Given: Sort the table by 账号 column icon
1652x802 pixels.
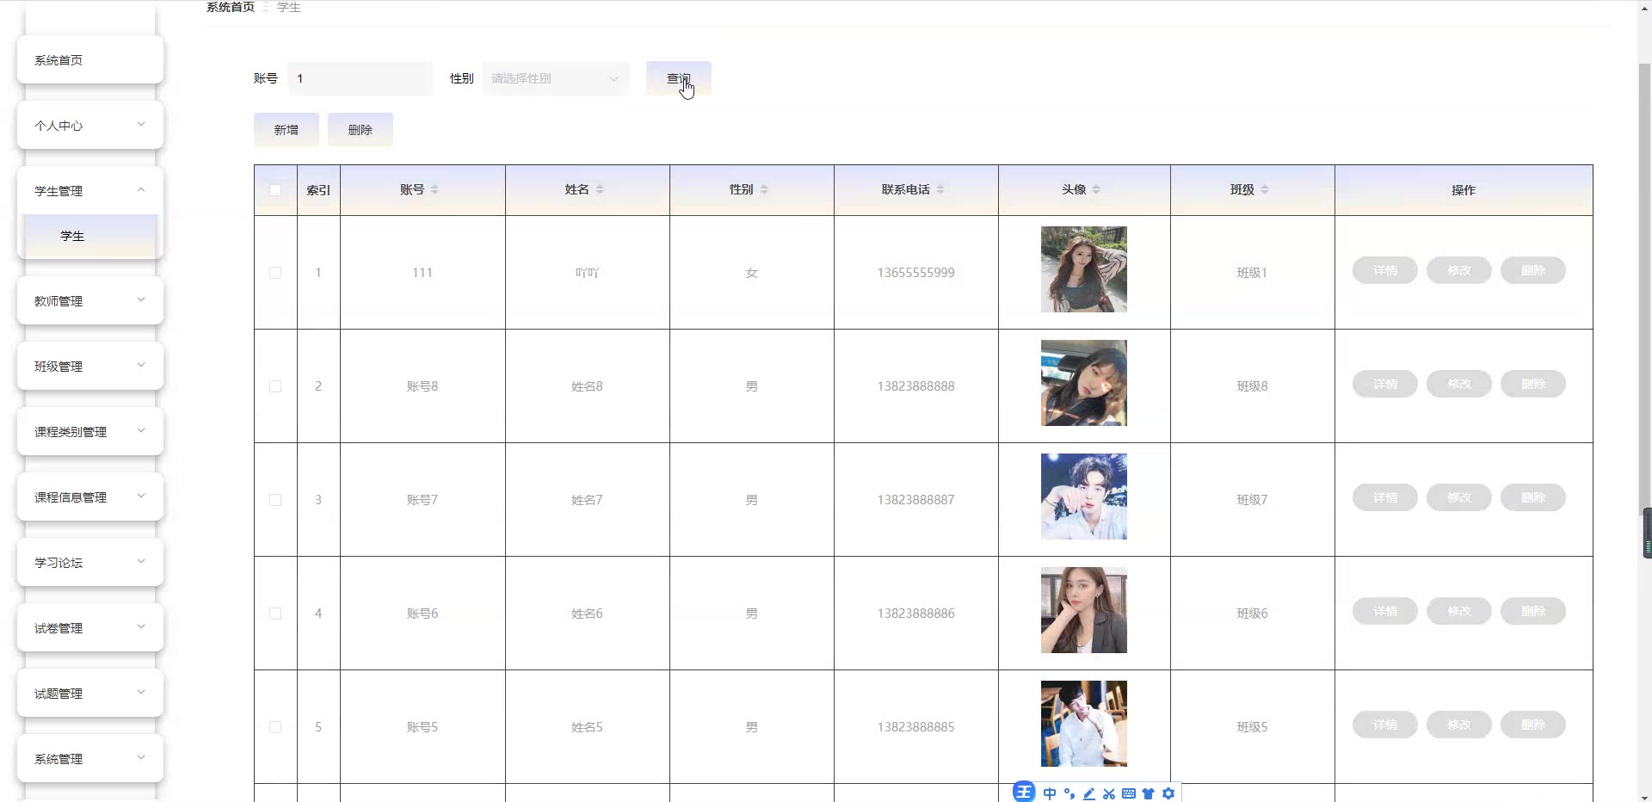Looking at the screenshot, I should click(435, 189).
